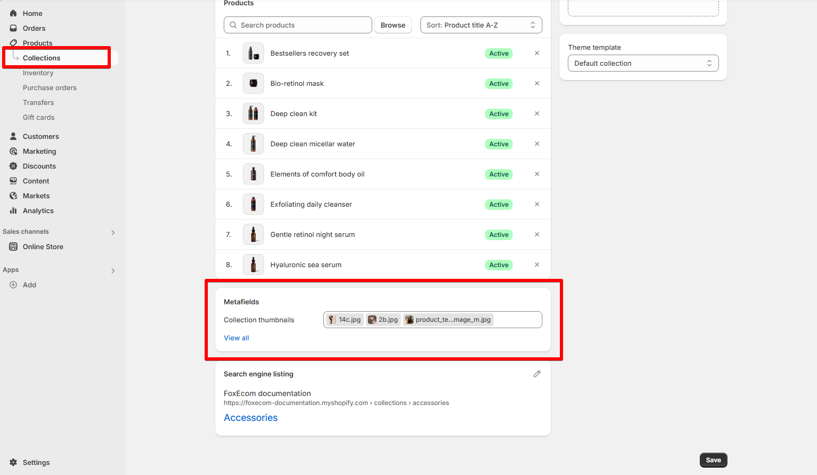Click Bestsellers recovery set product name
The image size is (817, 475).
coord(310,53)
